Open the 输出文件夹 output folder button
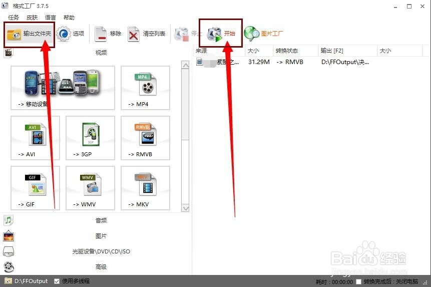The width and height of the screenshot is (431, 287). (29, 34)
